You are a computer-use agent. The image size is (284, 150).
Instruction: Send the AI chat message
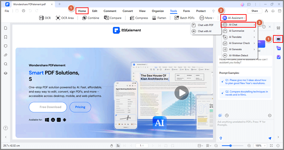pyautogui.click(x=270, y=138)
